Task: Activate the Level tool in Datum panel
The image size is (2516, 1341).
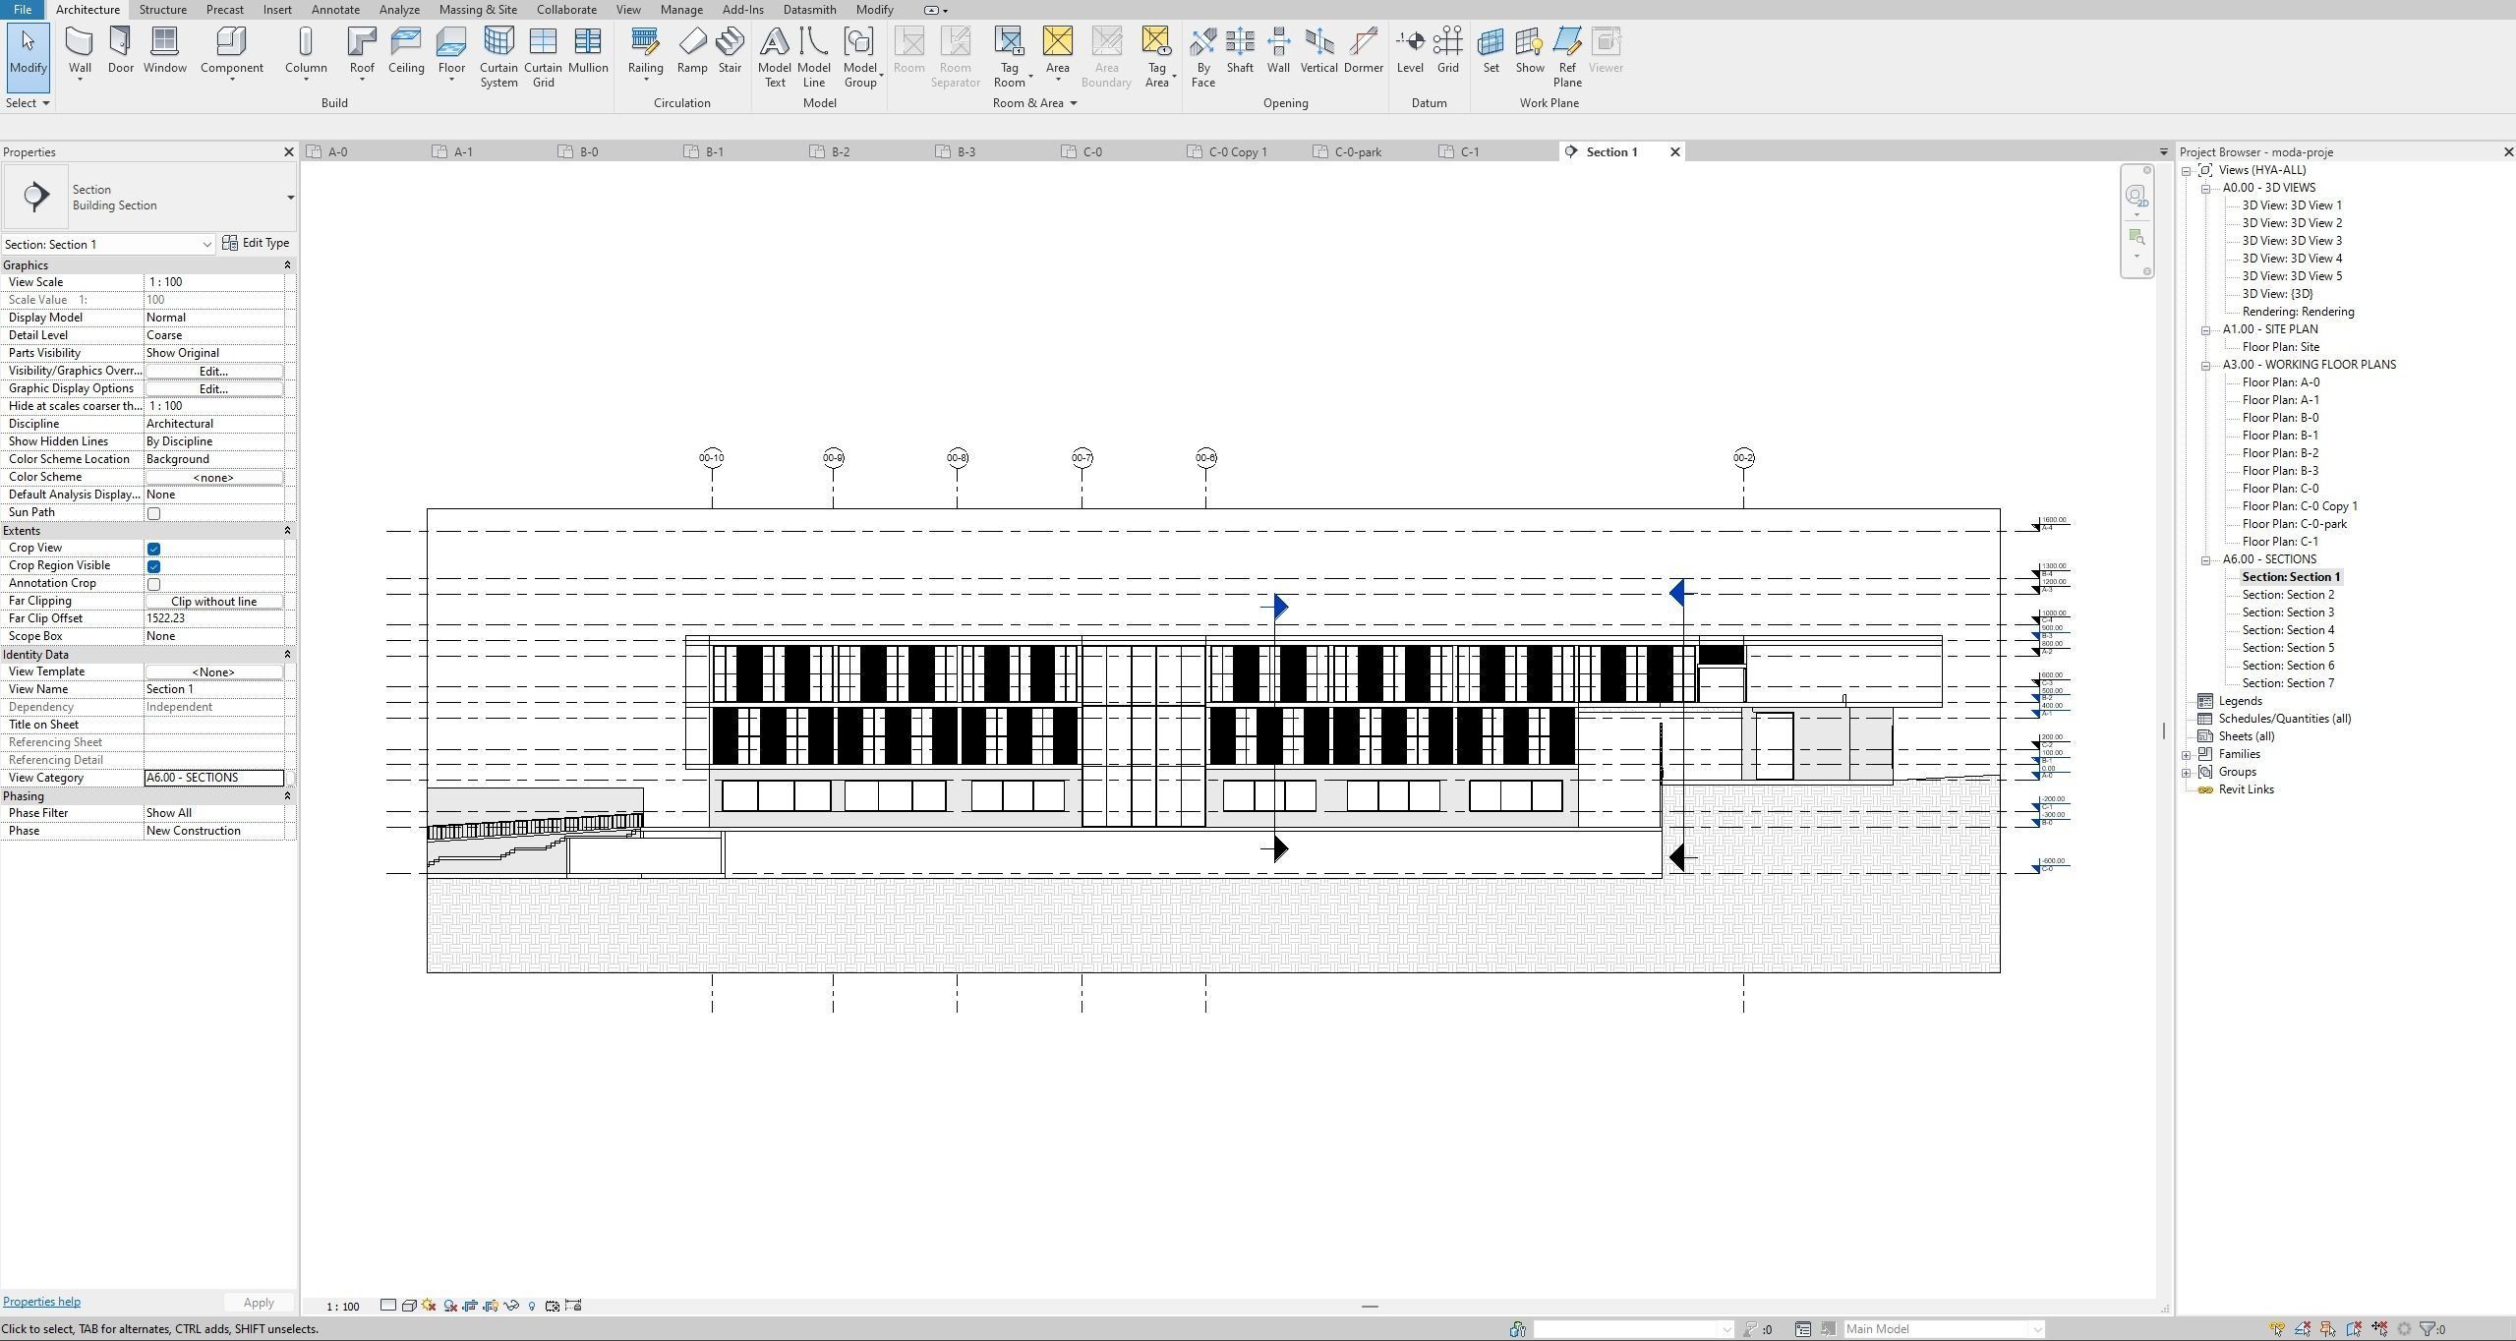Action: pos(1409,49)
